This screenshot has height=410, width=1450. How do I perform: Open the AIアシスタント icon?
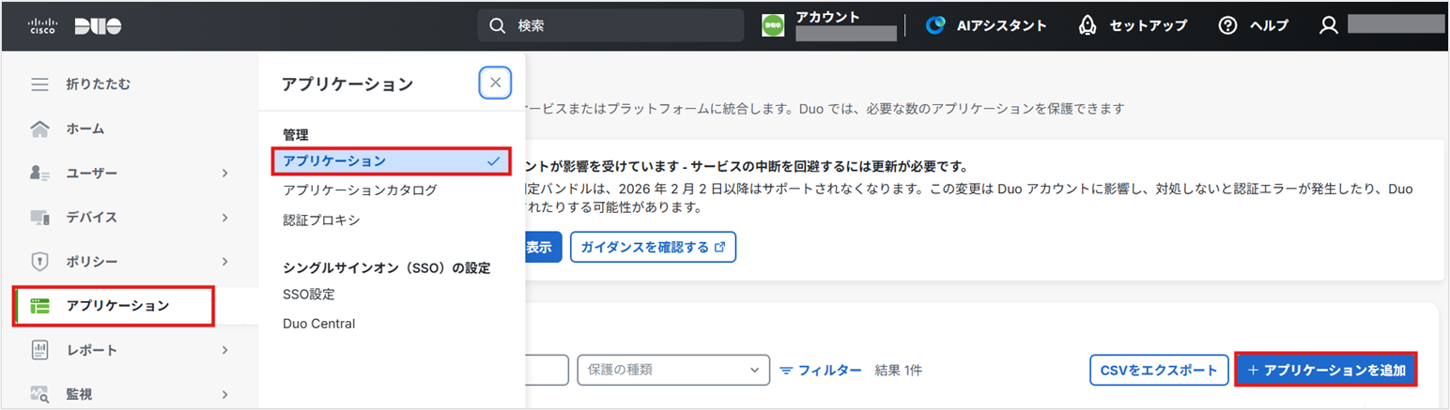click(935, 25)
